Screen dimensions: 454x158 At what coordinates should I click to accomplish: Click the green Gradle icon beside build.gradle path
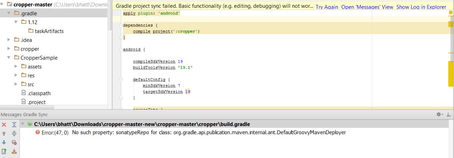tap(30, 124)
